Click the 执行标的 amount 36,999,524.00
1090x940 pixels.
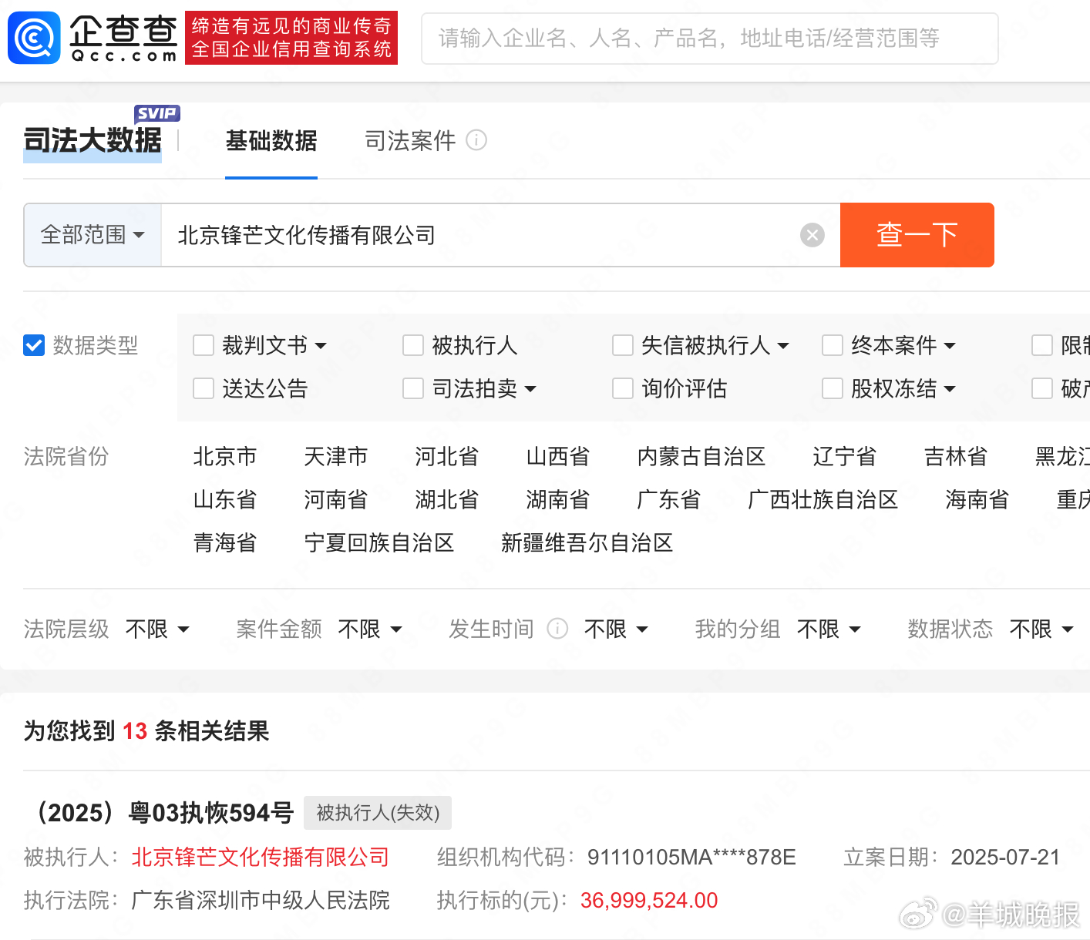[649, 901]
